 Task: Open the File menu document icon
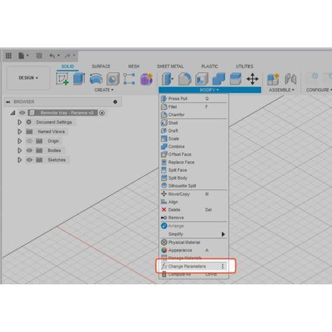pos(21,56)
